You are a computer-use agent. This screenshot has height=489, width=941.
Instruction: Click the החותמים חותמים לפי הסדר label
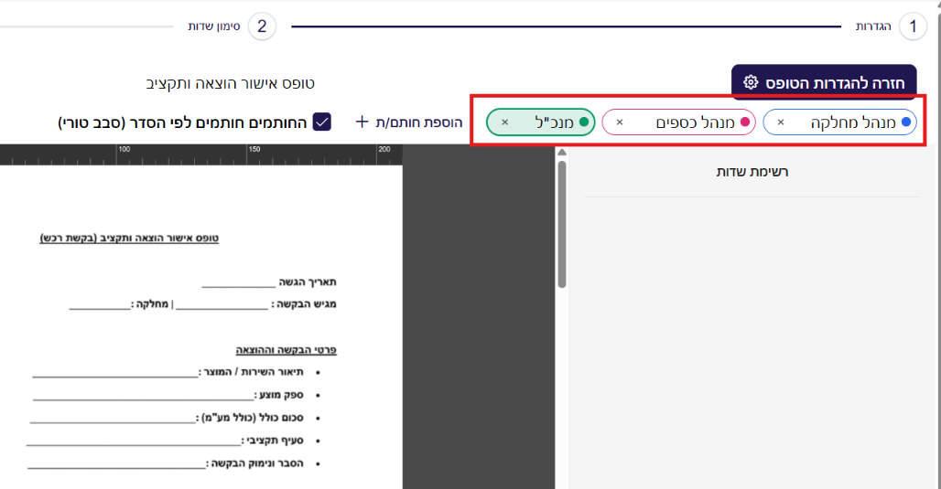(182, 122)
